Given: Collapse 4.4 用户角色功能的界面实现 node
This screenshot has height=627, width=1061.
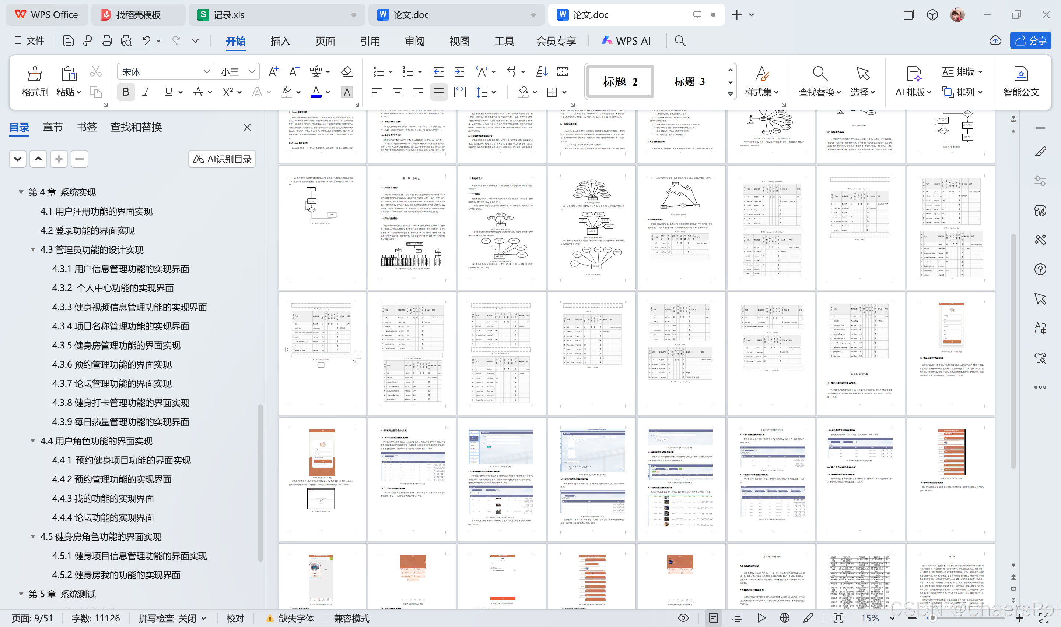Looking at the screenshot, I should [32, 441].
